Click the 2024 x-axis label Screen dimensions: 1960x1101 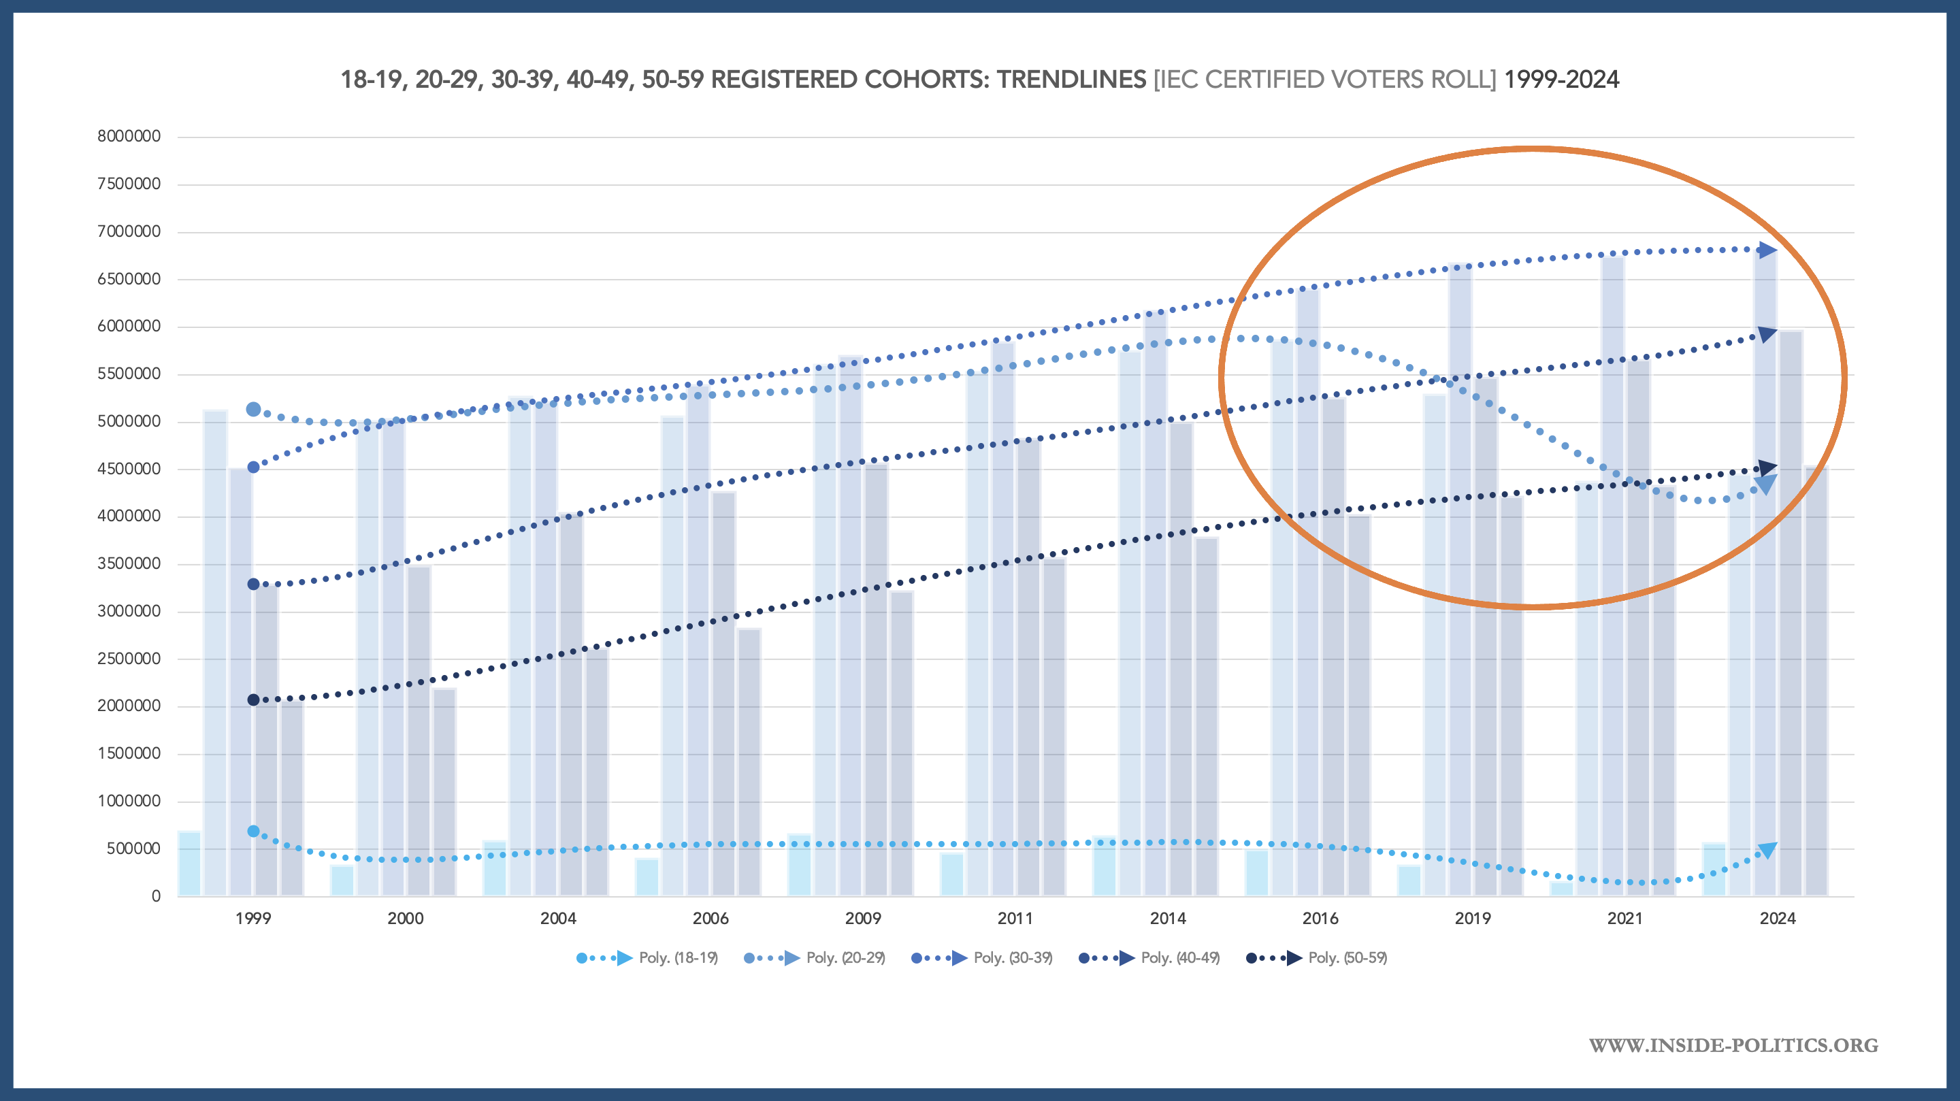[1778, 919]
